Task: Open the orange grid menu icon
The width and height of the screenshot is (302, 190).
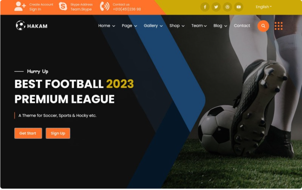Action: (x=278, y=26)
